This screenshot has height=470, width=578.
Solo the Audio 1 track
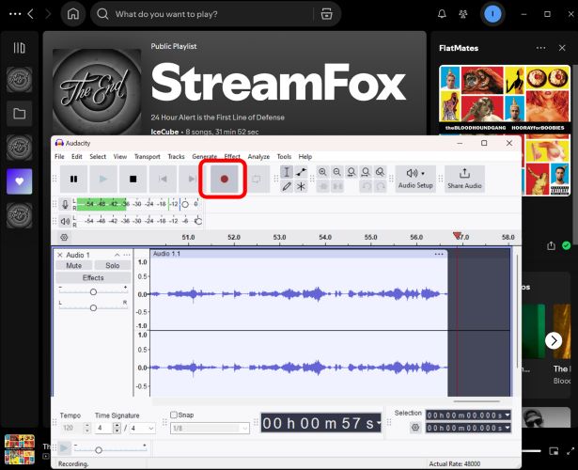click(x=113, y=265)
